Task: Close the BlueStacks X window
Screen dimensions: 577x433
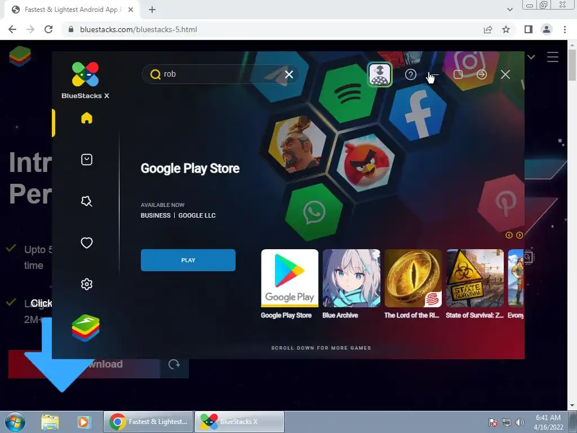Action: click(x=505, y=74)
